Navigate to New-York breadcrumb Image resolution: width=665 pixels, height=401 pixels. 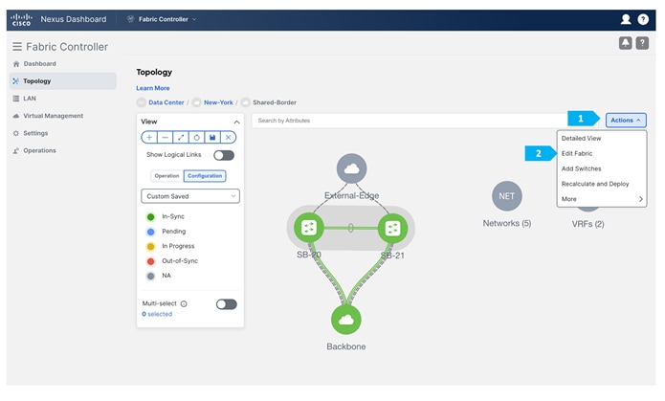pos(218,102)
